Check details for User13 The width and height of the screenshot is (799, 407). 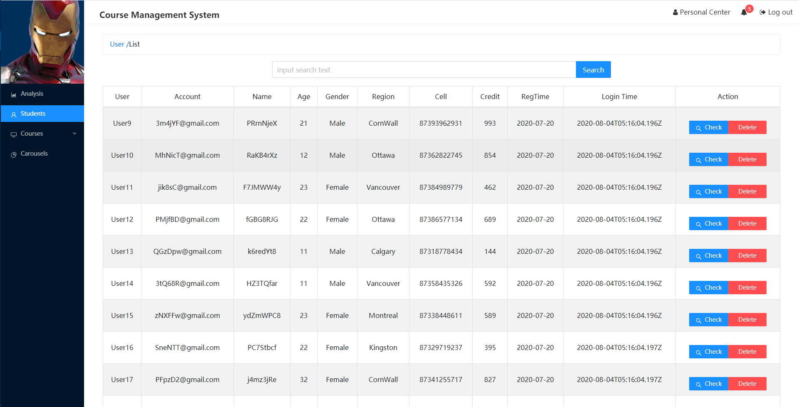point(709,256)
